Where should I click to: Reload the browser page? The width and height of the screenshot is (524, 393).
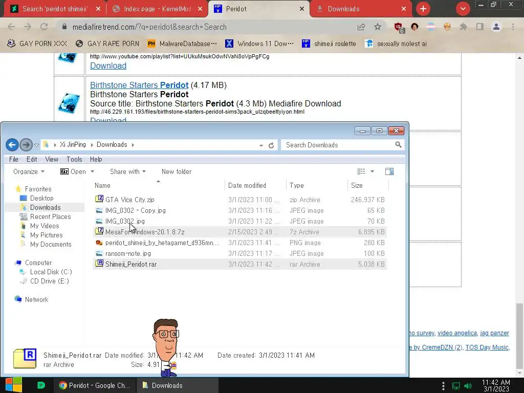[44, 27]
